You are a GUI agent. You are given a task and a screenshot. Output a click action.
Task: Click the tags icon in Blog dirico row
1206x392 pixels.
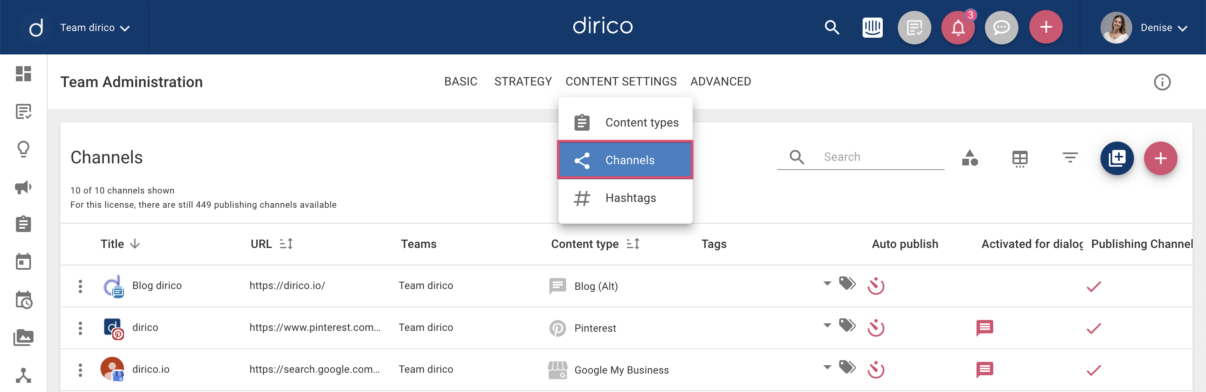pyautogui.click(x=847, y=283)
